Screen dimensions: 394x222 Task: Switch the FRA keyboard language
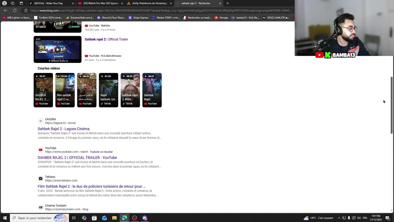pyautogui.click(x=365, y=218)
